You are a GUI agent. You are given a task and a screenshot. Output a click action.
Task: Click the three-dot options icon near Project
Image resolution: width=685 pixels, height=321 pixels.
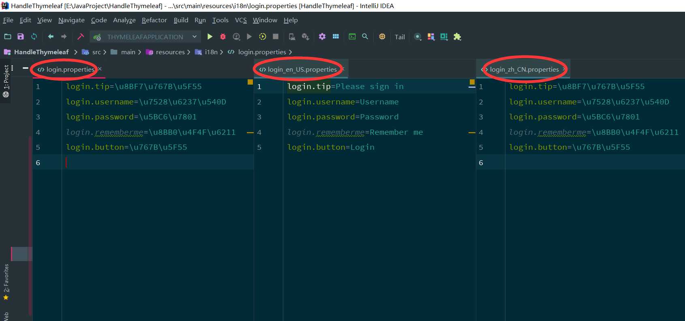tap(13, 68)
